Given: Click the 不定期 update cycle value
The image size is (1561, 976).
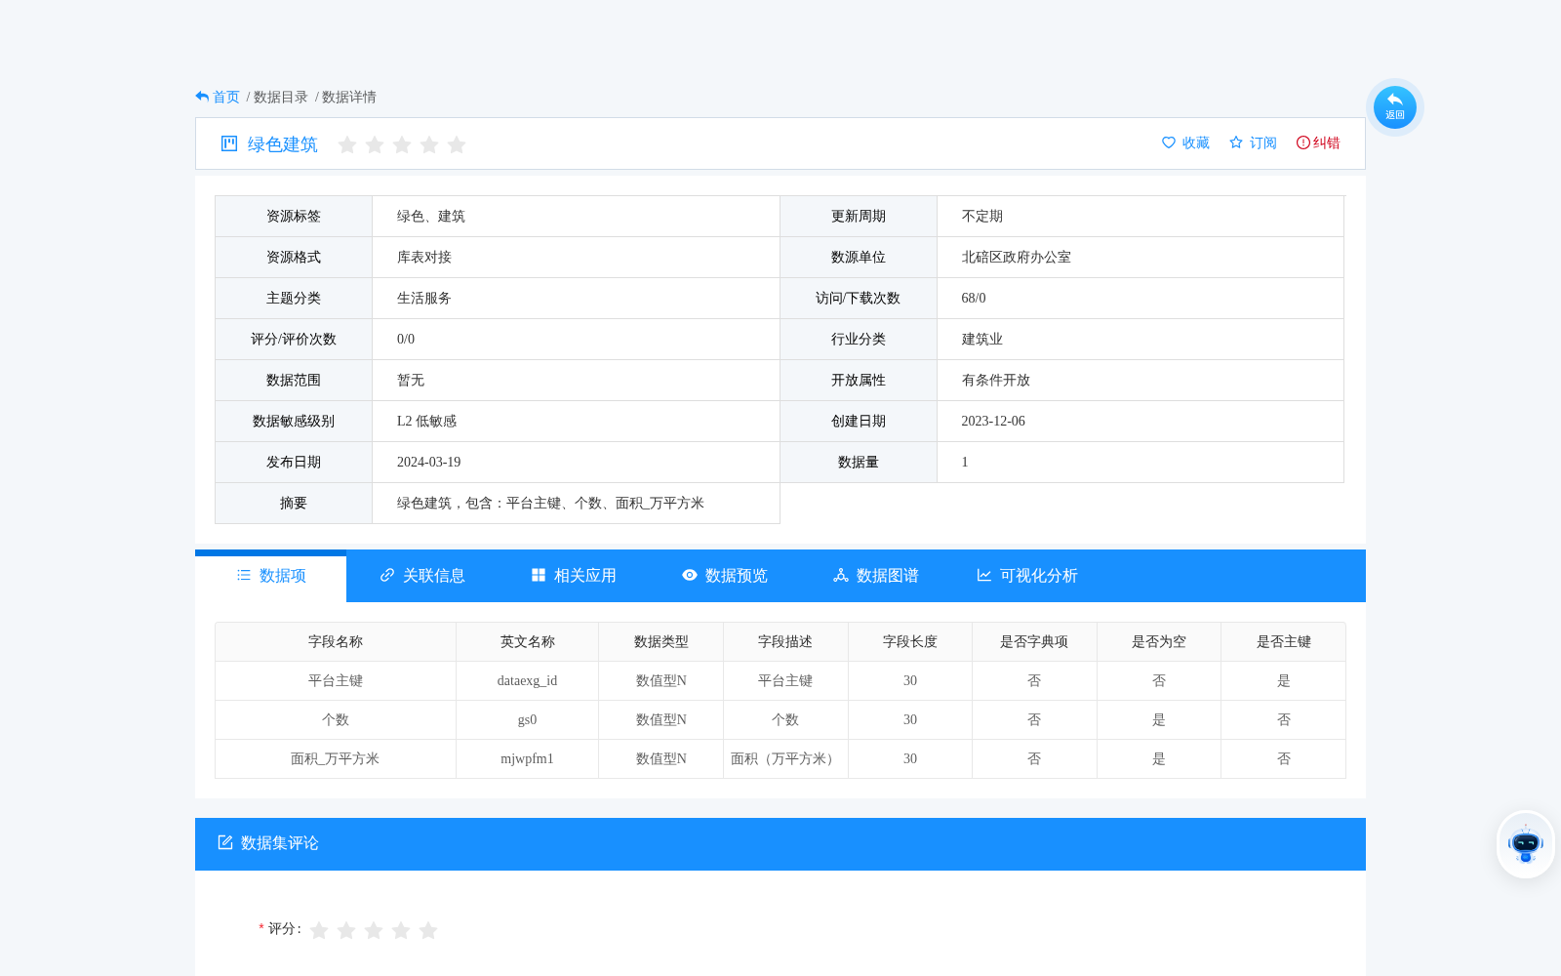Looking at the screenshot, I should (982, 217).
